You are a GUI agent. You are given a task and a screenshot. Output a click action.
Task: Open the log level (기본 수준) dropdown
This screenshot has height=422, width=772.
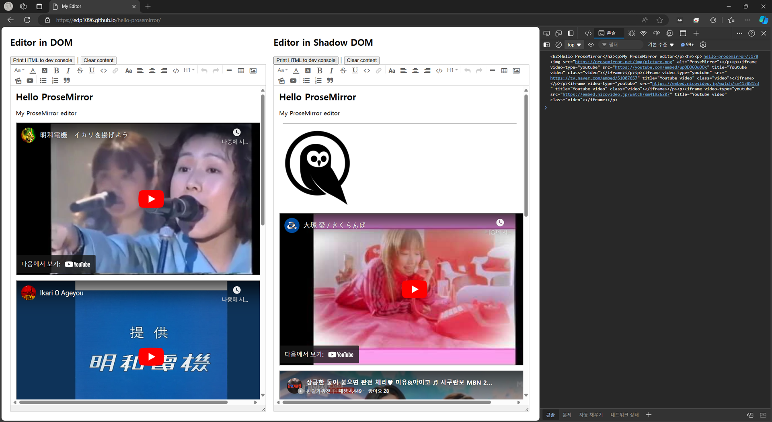(x=661, y=45)
